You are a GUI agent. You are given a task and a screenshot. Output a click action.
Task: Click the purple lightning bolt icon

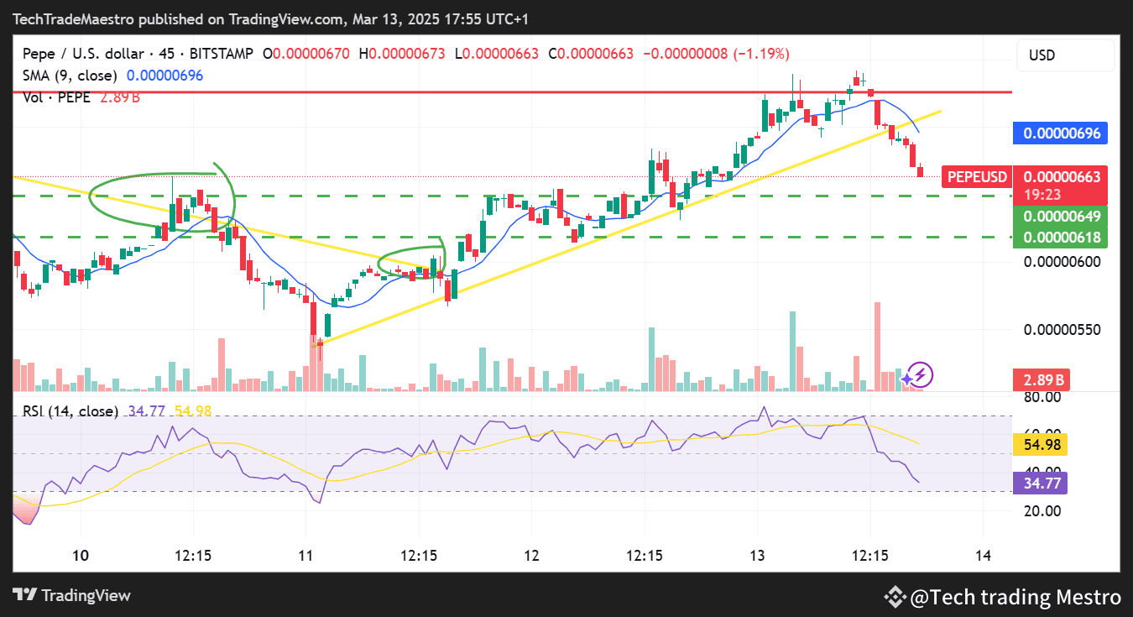click(x=920, y=375)
